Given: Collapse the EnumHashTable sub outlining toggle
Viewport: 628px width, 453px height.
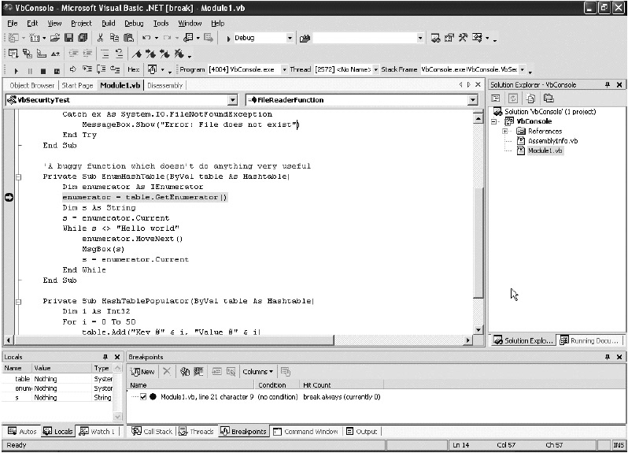Looking at the screenshot, I should [20, 177].
